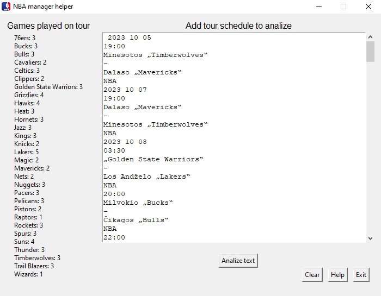Select 'Golden State Warriors: 3' entry
381x296 pixels.
(48, 87)
